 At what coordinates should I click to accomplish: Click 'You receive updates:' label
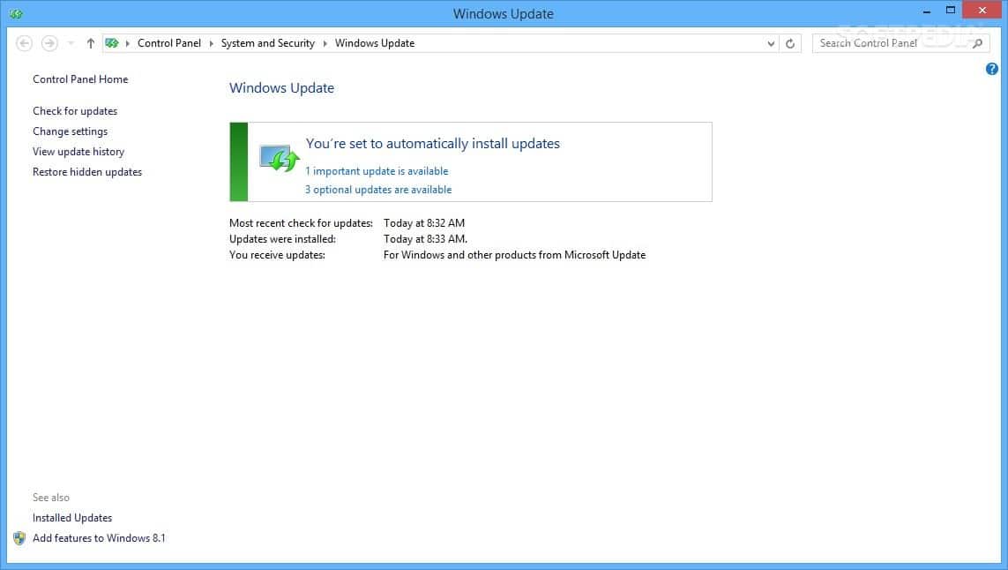277,255
